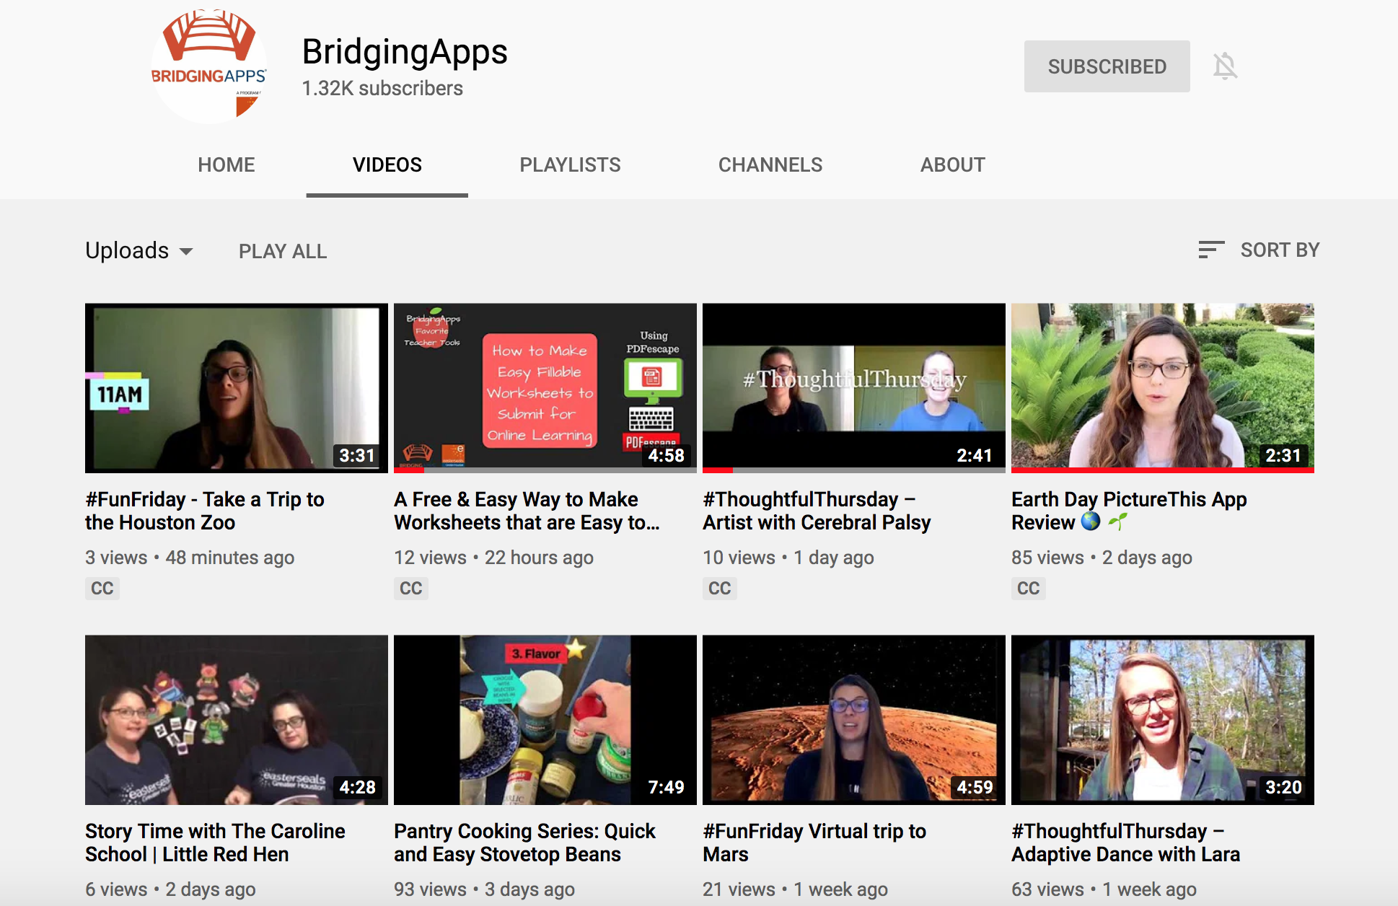Open the Artist with Cerebral Palsy thumbnail
The image size is (1398, 906).
pos(854,388)
